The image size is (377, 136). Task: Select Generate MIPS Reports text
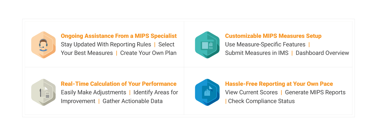[315, 92]
